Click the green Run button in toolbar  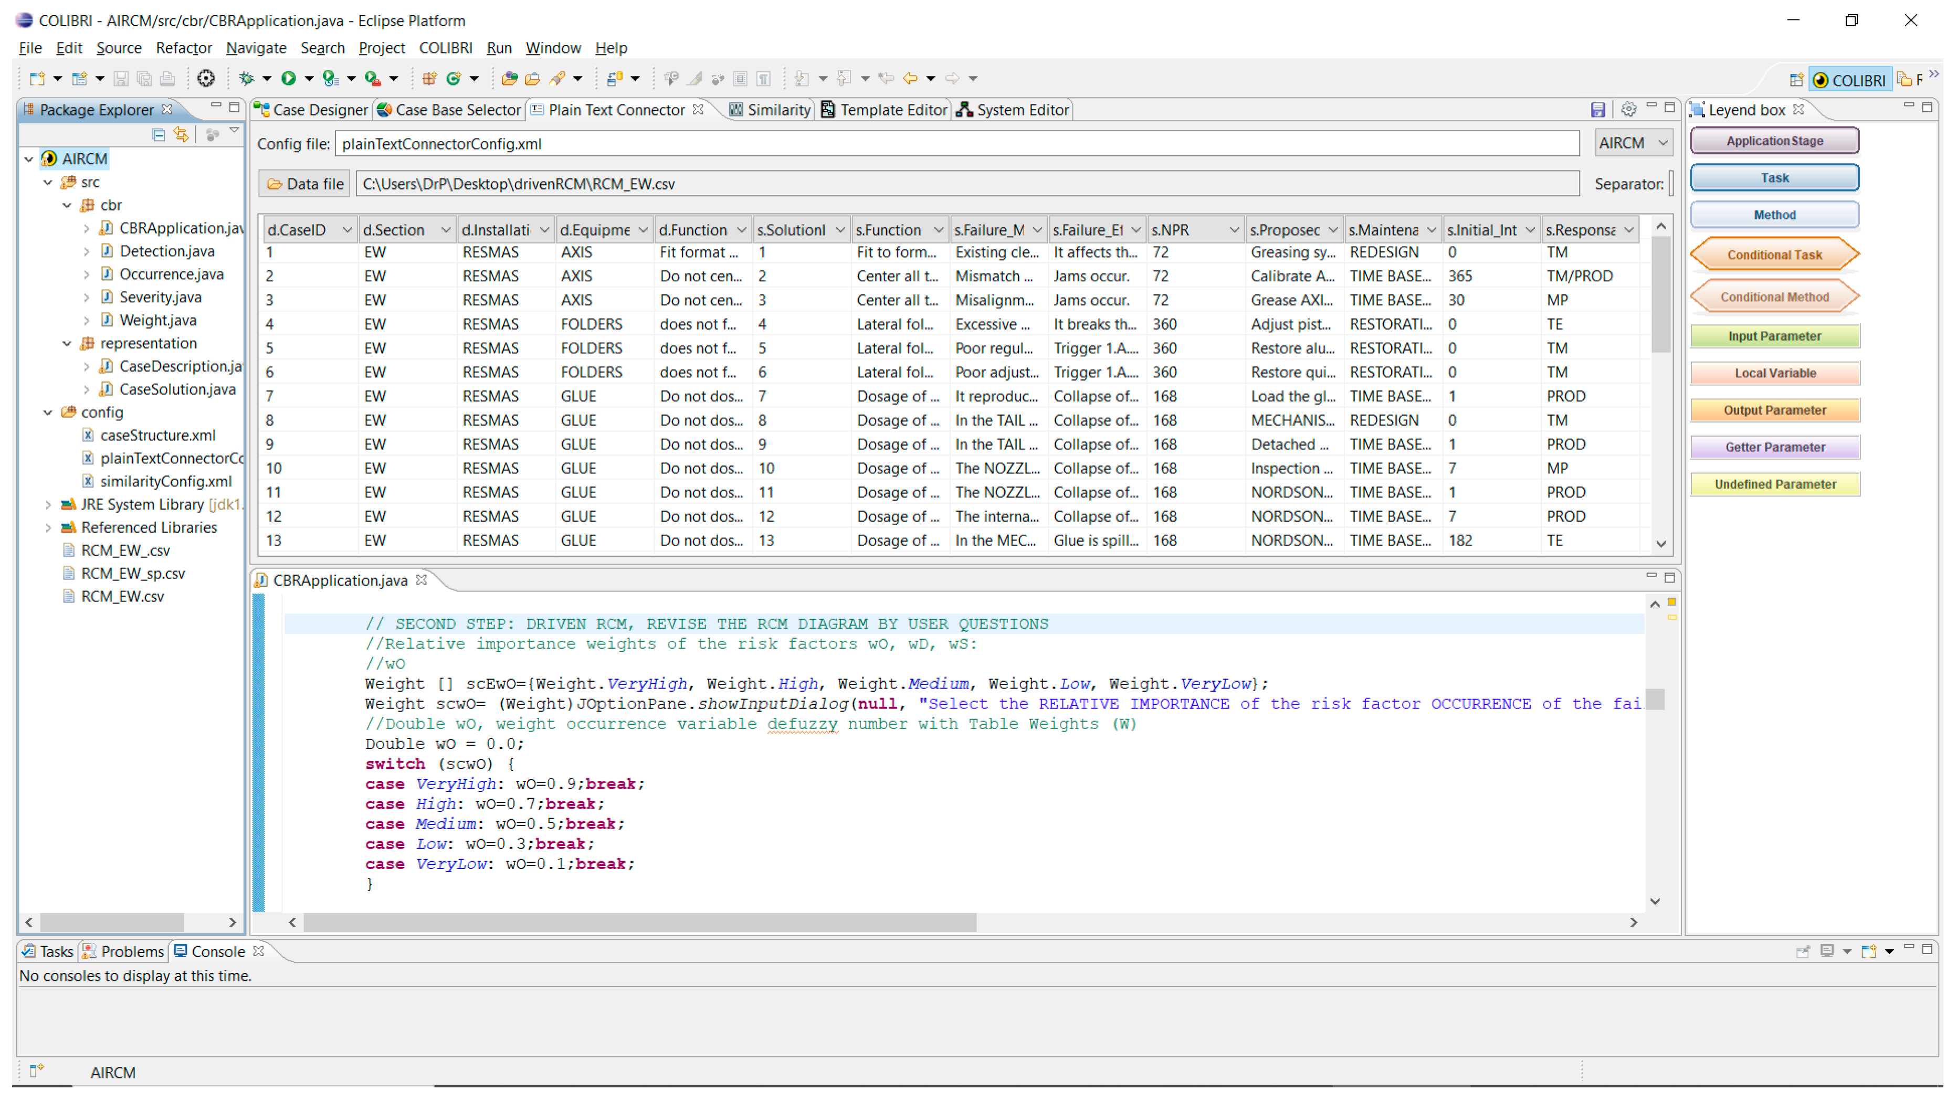click(288, 78)
